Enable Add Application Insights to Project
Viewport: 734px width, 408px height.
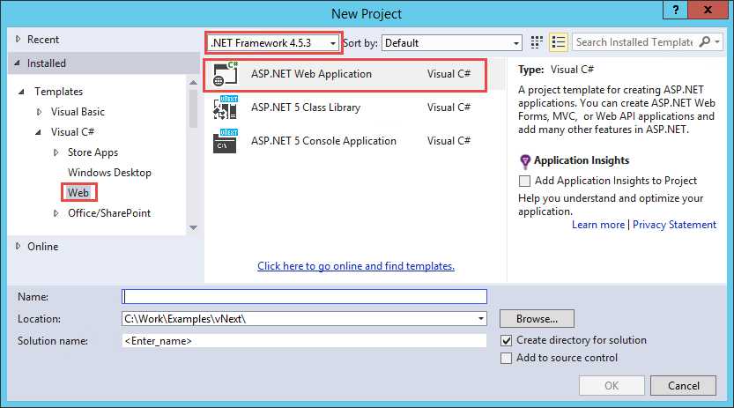[x=525, y=181]
